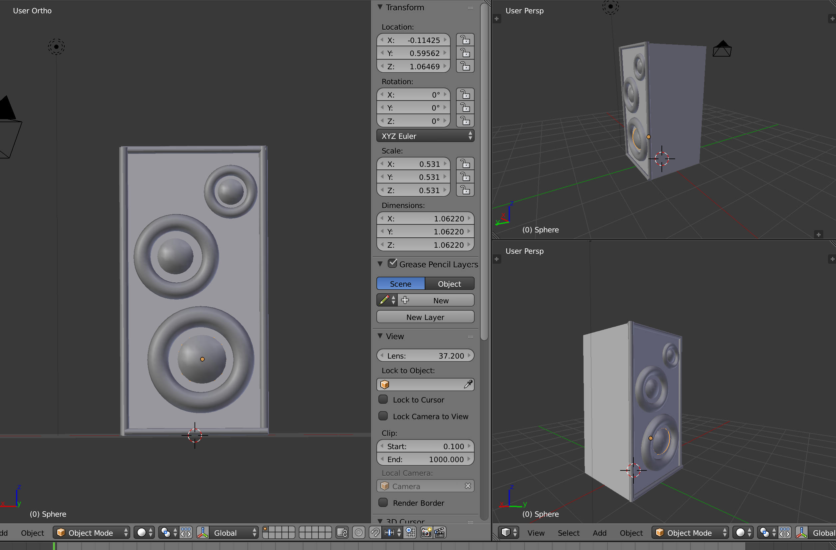The height and width of the screenshot is (550, 836).
Task: Click the eyedropper next to Lock to Object
Action: (x=468, y=384)
